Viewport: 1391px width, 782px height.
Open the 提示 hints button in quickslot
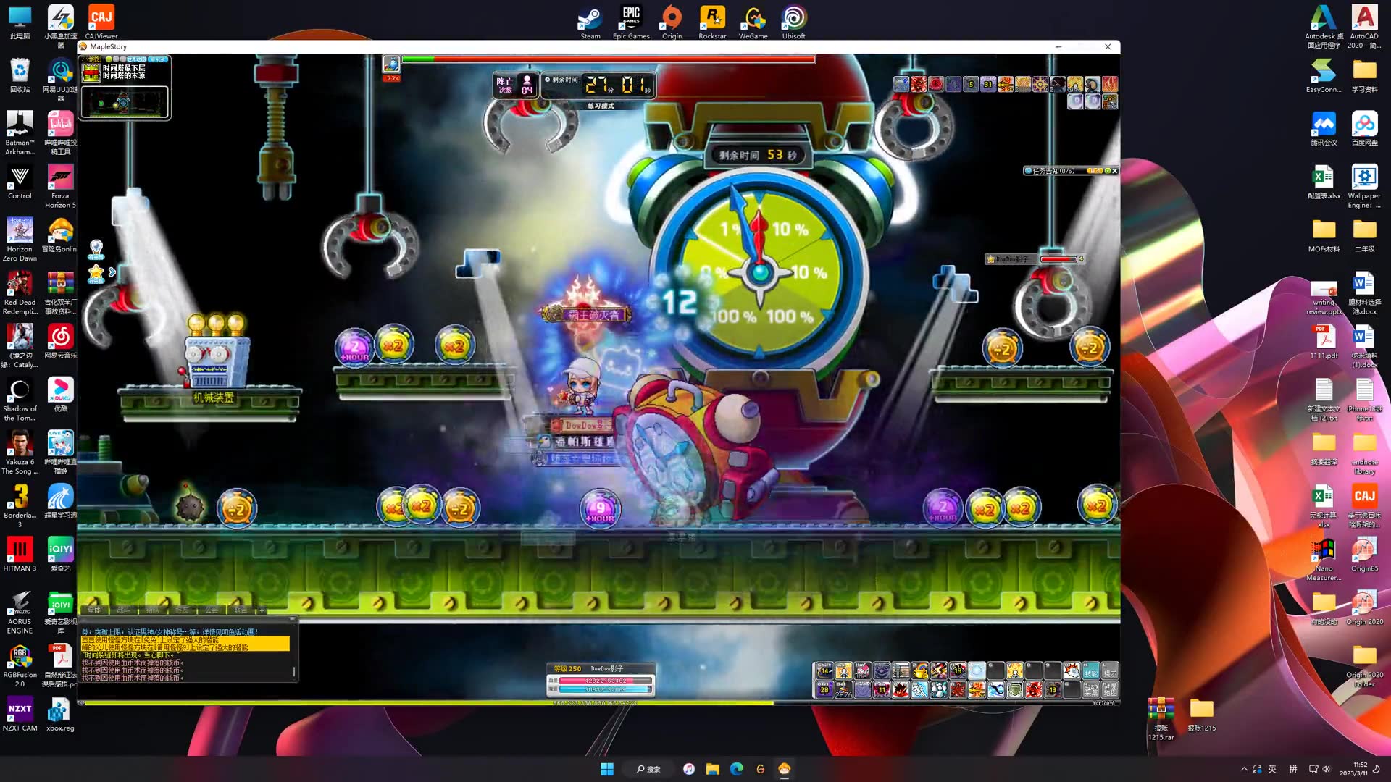coord(1110,670)
